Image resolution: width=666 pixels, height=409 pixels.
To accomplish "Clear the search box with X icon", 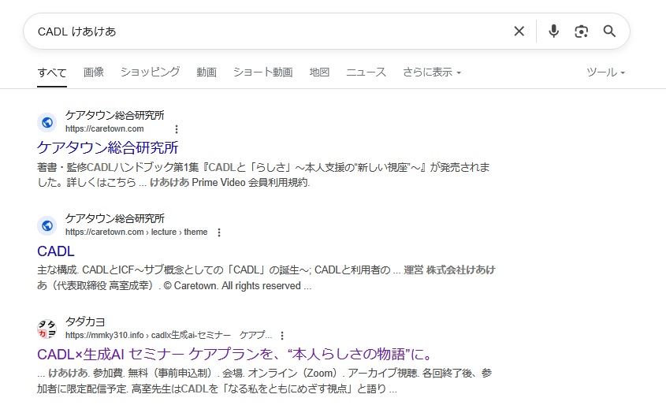I will tap(519, 31).
